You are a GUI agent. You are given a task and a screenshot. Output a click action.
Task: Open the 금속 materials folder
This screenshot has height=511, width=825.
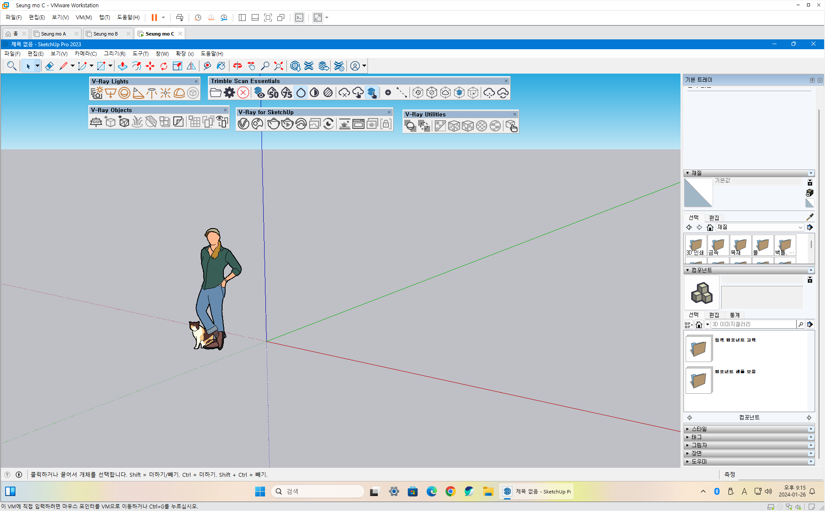pyautogui.click(x=718, y=246)
